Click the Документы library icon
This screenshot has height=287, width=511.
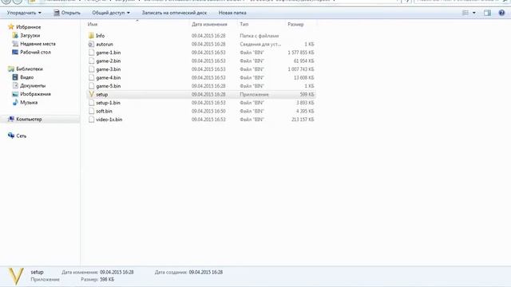click(x=15, y=85)
